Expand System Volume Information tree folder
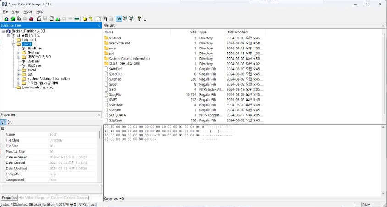The image size is (387, 207). [x=19, y=79]
